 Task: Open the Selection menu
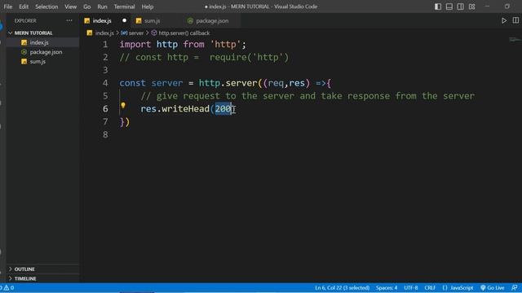pos(46,7)
